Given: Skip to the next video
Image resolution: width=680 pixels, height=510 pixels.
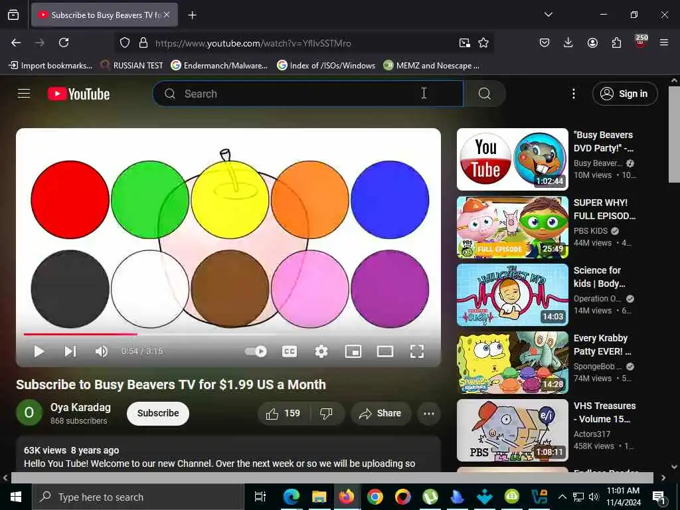Looking at the screenshot, I should (x=70, y=351).
